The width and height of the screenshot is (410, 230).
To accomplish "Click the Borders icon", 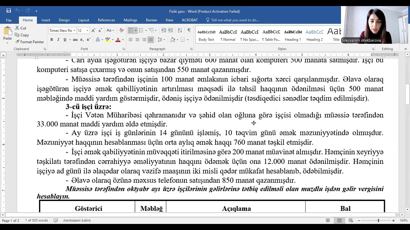I will (183, 40).
